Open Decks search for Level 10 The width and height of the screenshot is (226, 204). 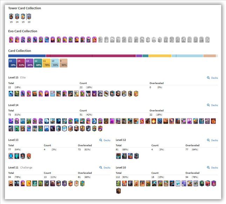(212, 168)
